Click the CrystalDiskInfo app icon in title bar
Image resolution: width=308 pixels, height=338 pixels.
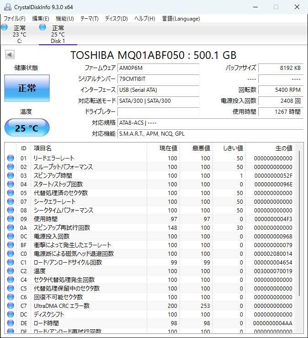coord(8,7)
